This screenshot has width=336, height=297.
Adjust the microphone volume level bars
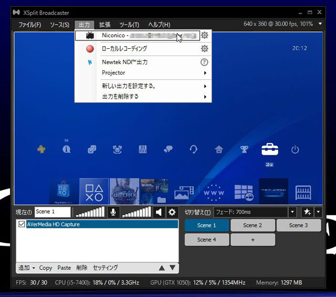(x=90, y=212)
